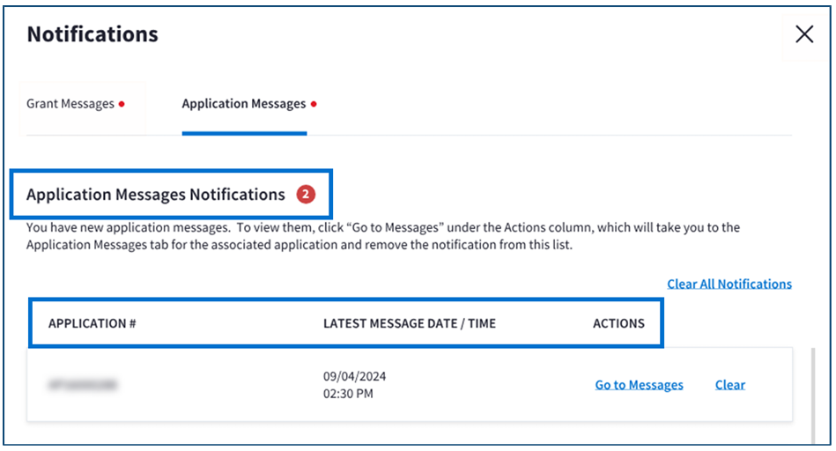Viewport: 836px width, 451px height.
Task: Click the Clear All Notifications link
Action: pos(729,284)
